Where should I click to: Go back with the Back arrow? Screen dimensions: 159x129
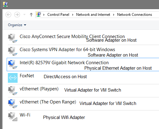click(8, 15)
